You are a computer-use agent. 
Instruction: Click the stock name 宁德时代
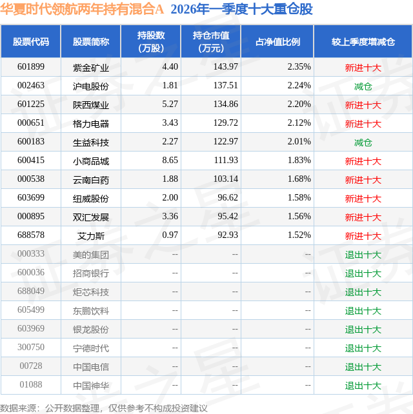(90, 349)
